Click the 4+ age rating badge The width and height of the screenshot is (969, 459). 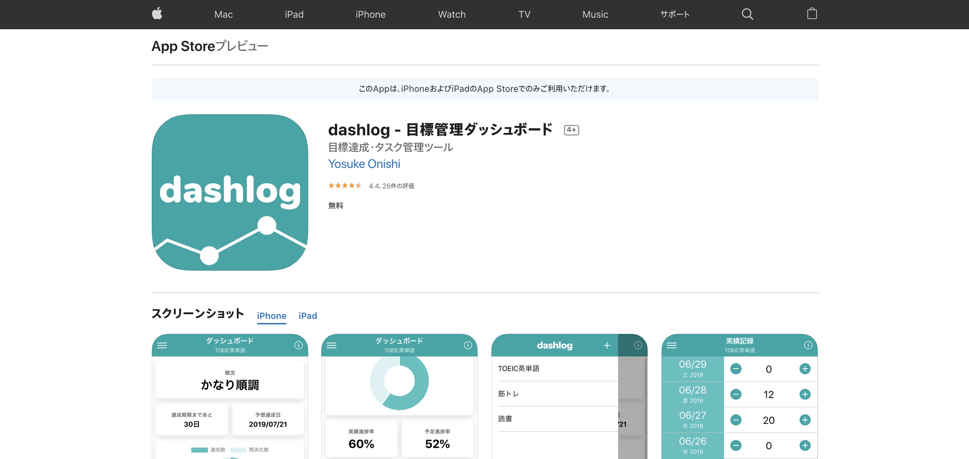coord(571,130)
